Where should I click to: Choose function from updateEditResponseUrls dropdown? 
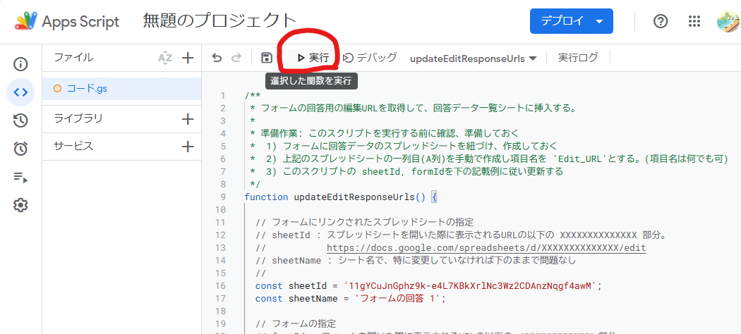(x=474, y=59)
